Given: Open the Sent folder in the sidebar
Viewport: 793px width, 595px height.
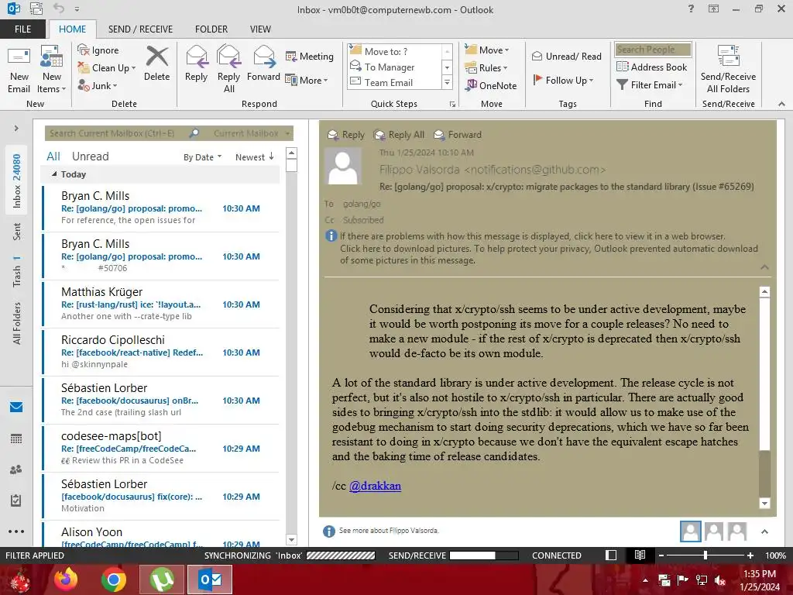Looking at the screenshot, I should point(17,232).
